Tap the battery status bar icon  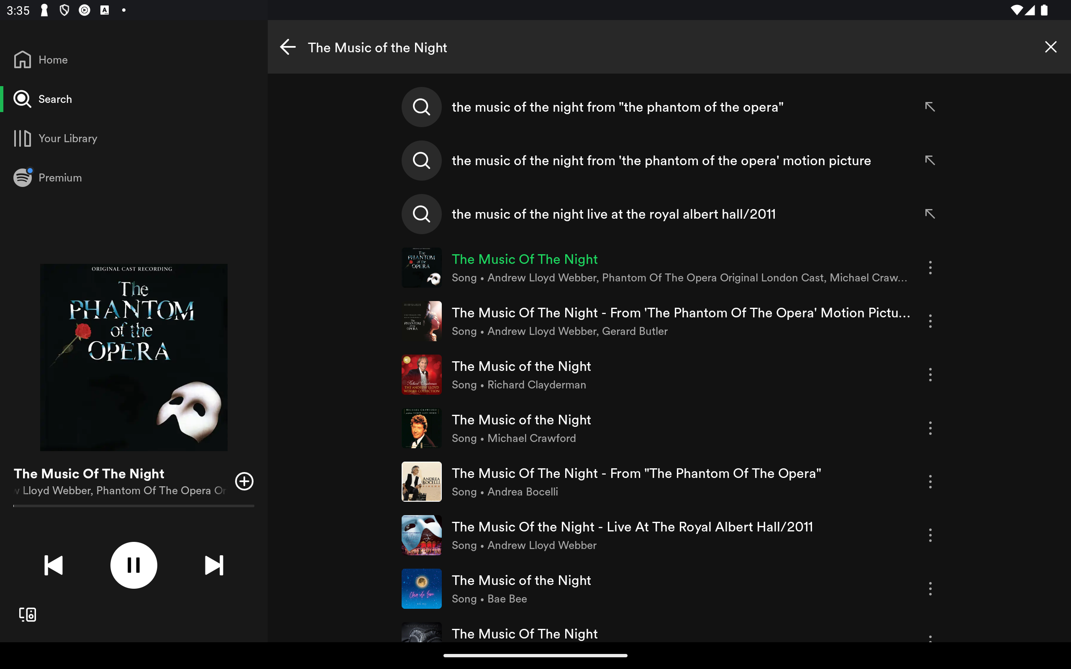1045,10
